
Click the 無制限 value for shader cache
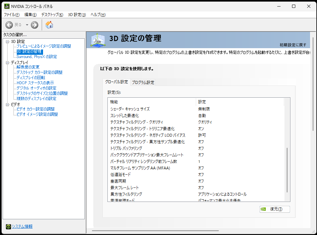point(204,109)
